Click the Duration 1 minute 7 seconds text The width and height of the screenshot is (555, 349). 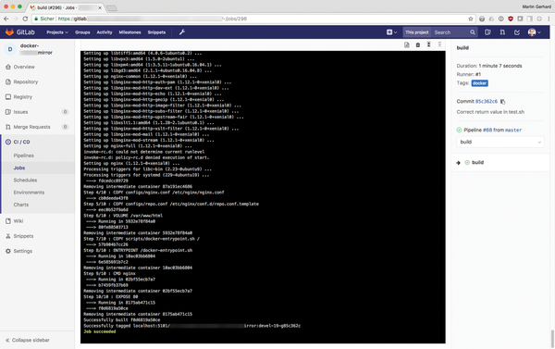pyautogui.click(x=489, y=66)
